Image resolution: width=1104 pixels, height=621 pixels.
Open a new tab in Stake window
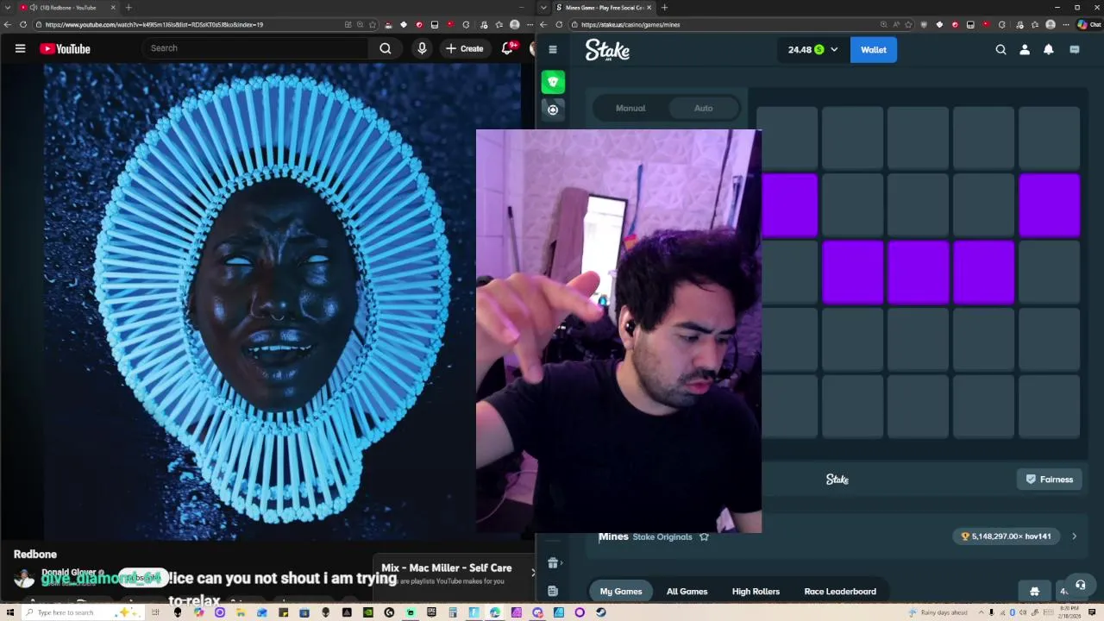[x=664, y=7]
